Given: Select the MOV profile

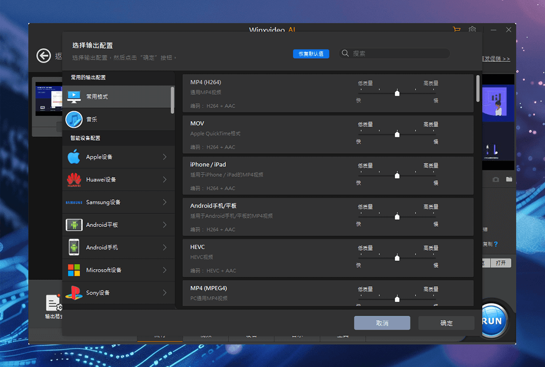Looking at the screenshot, I should 328,134.
